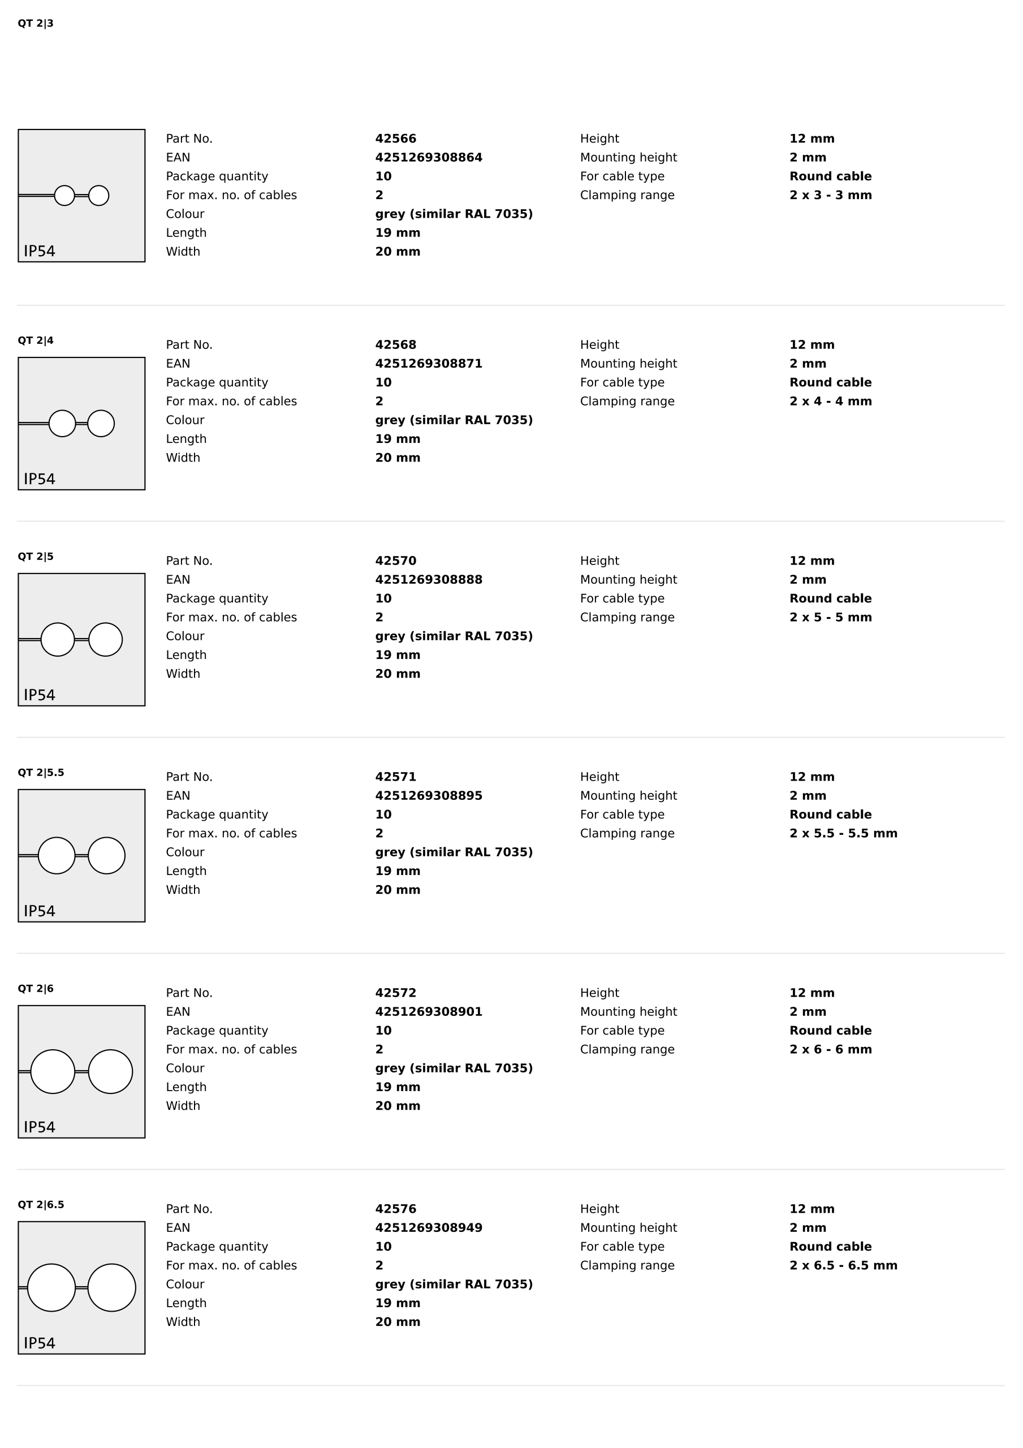Select clamping range 2 x 4 - 4 mm

coord(830,402)
